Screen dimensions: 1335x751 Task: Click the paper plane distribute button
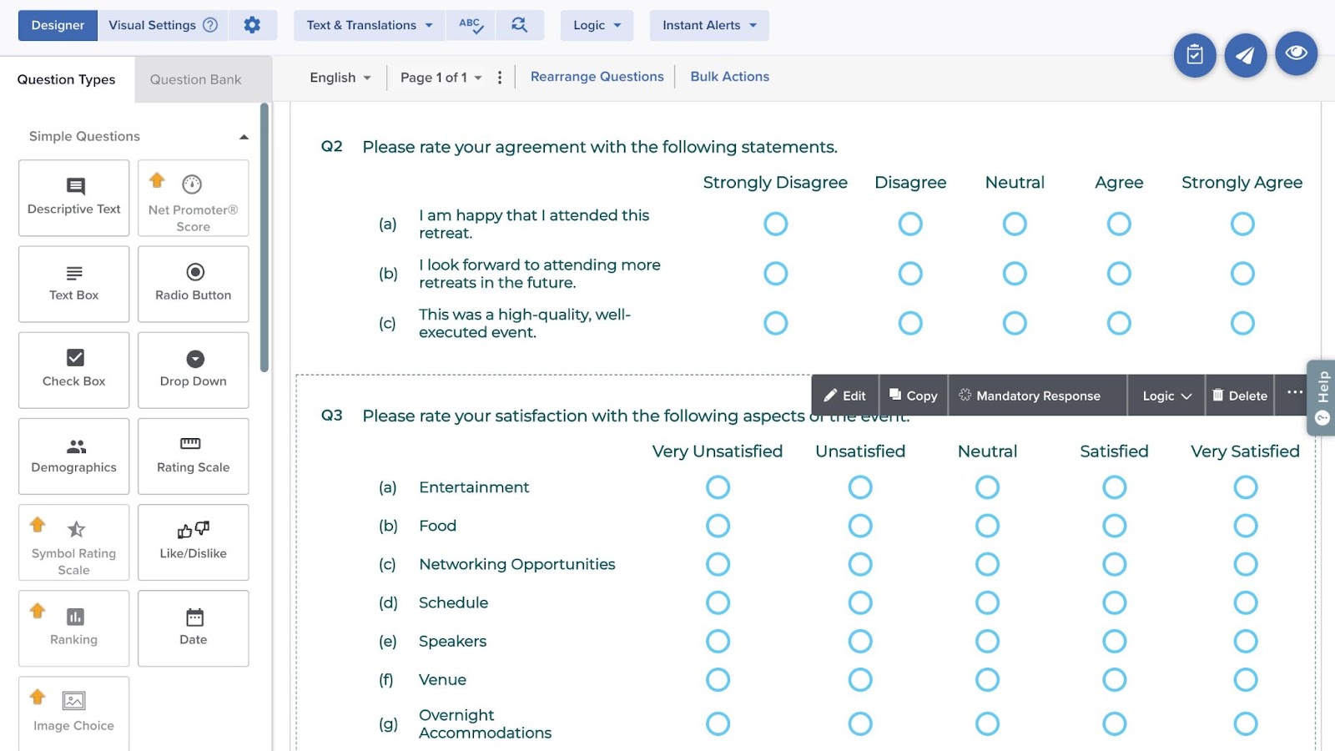click(1245, 55)
